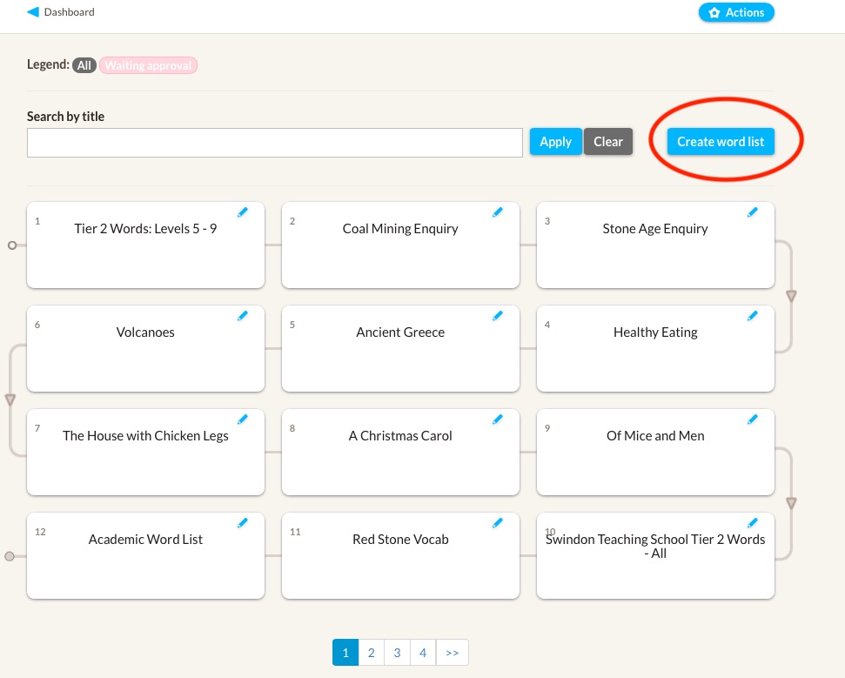845x678 pixels.
Task: Click edit pencil on Academic Word List
Action: click(x=243, y=523)
